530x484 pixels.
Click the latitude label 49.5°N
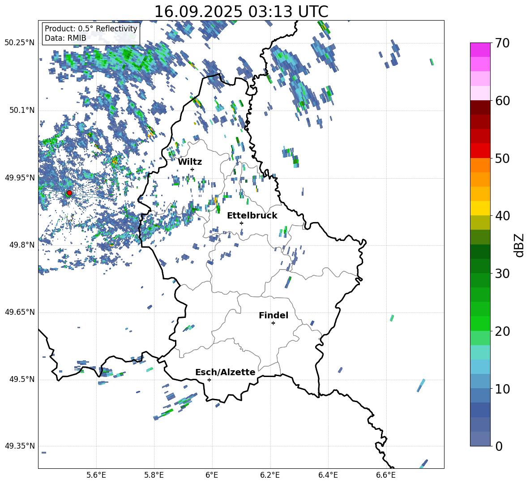[x=21, y=379]
